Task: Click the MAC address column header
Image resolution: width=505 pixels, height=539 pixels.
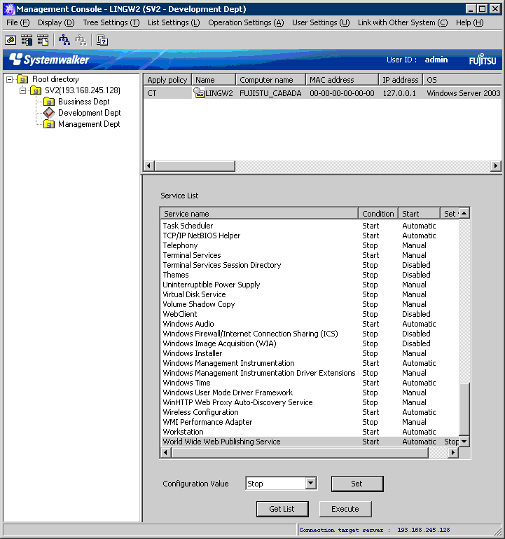Action: coord(342,80)
